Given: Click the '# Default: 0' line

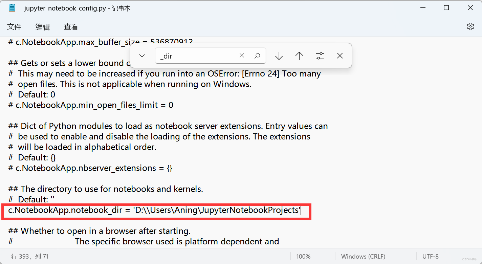Looking at the screenshot, I should (x=31, y=94).
